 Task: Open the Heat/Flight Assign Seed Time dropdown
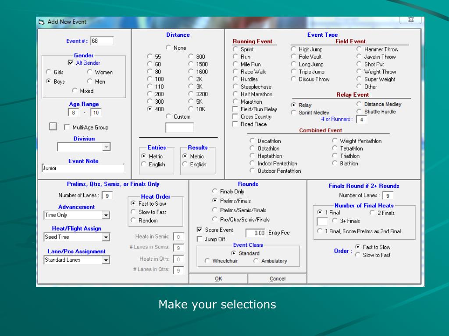pyautogui.click(x=106, y=237)
